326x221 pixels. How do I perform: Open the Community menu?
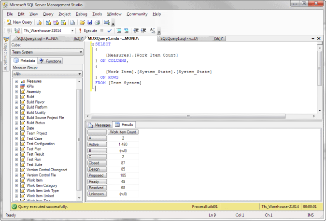[x=137, y=14]
